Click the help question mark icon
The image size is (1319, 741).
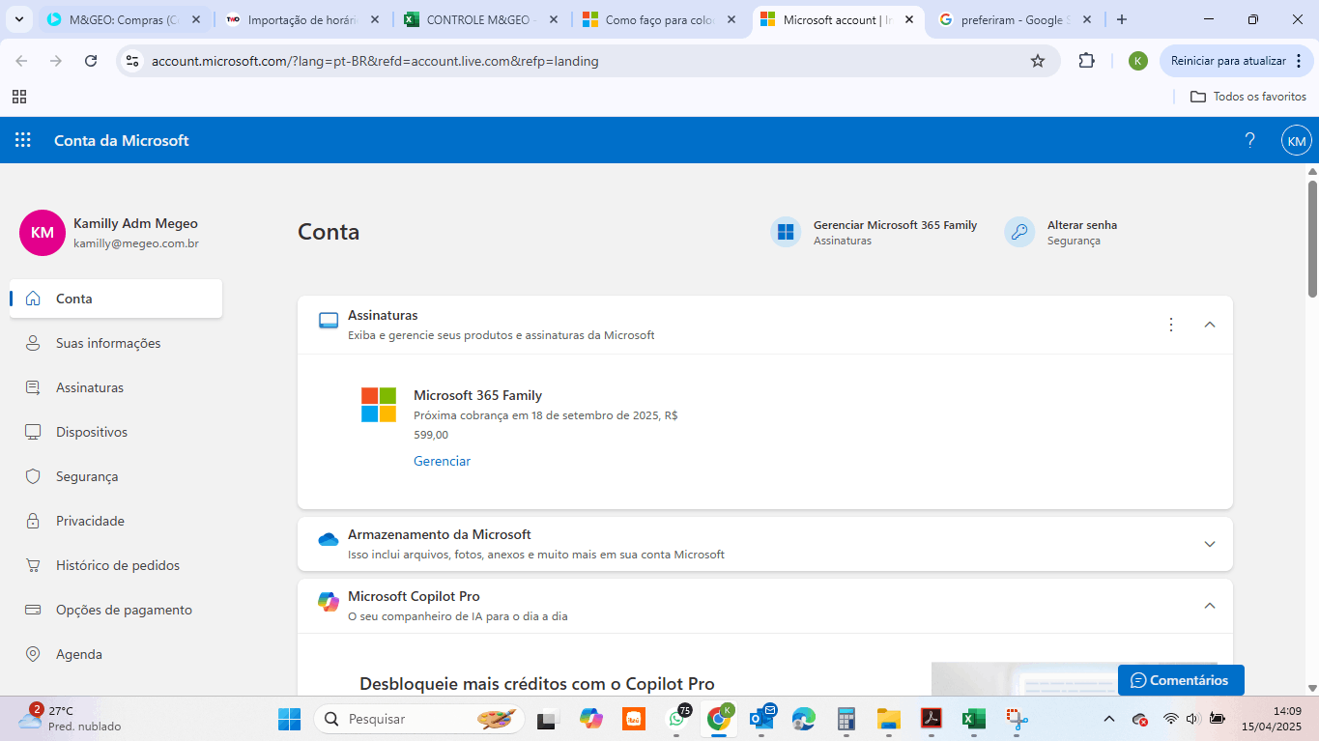click(1249, 140)
